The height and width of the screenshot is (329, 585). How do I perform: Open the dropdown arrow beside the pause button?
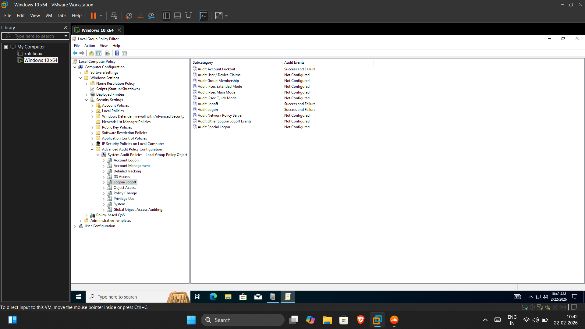(x=101, y=16)
